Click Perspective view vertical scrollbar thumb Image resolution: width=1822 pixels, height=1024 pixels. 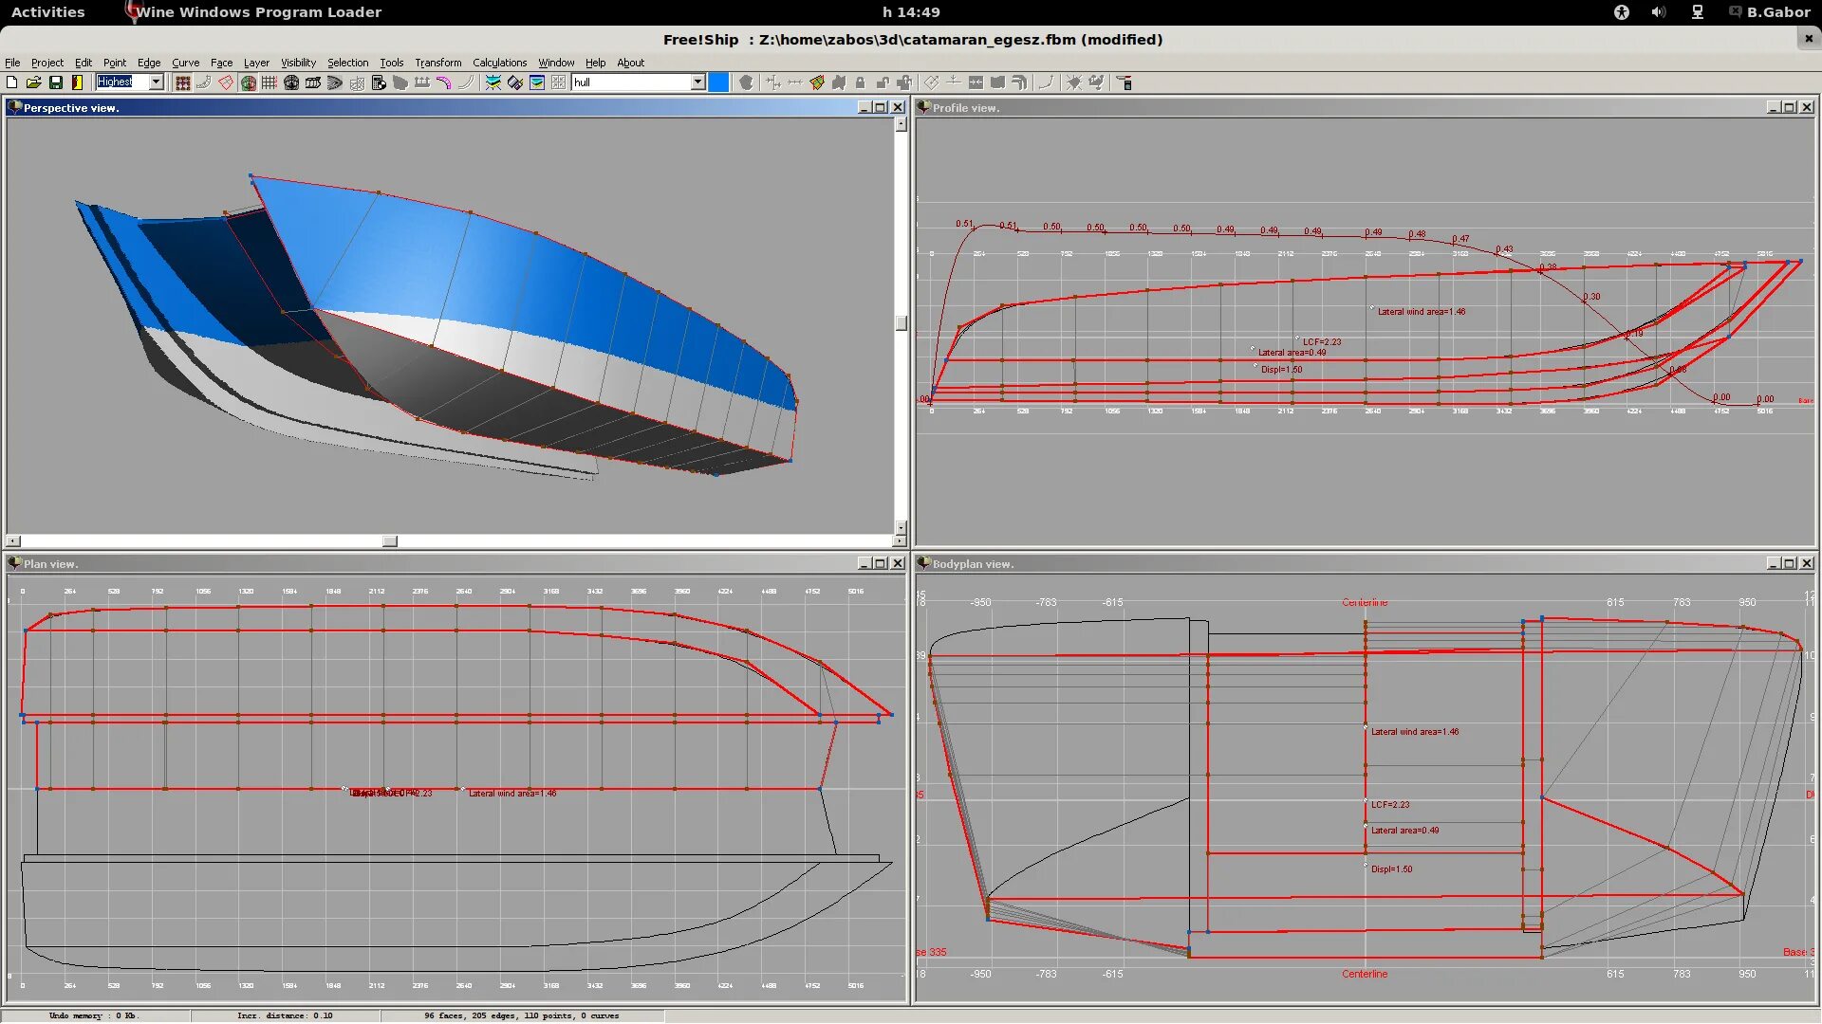coord(901,323)
